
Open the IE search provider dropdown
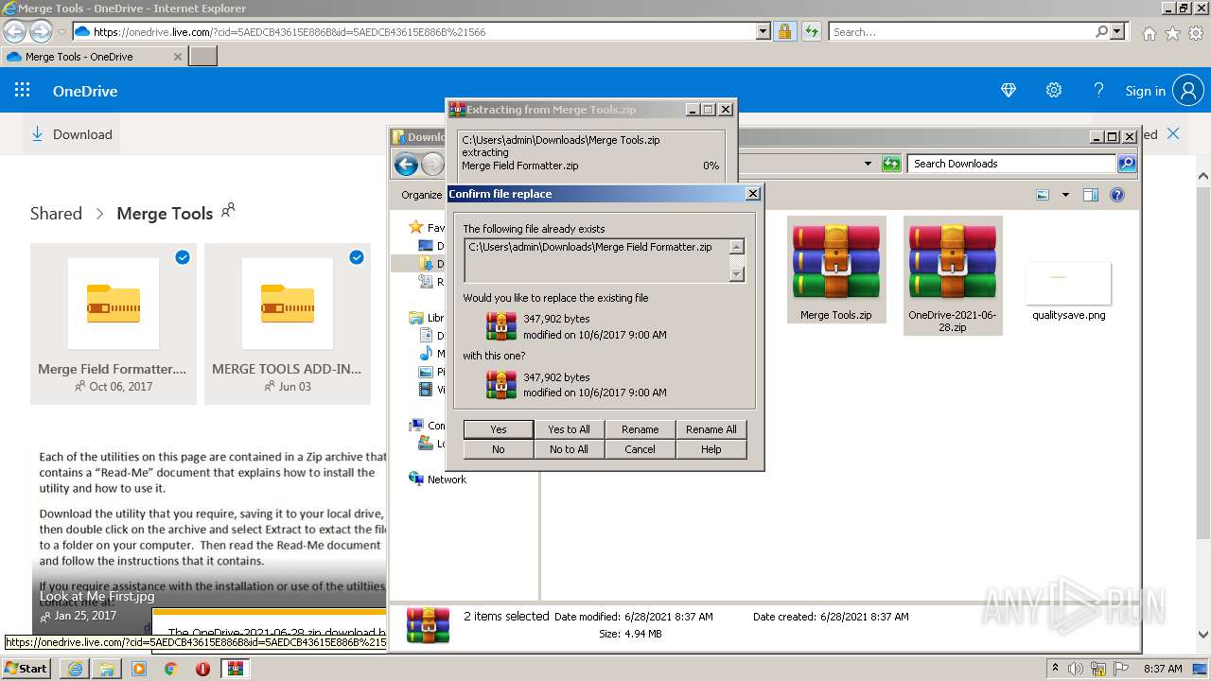point(1118,31)
